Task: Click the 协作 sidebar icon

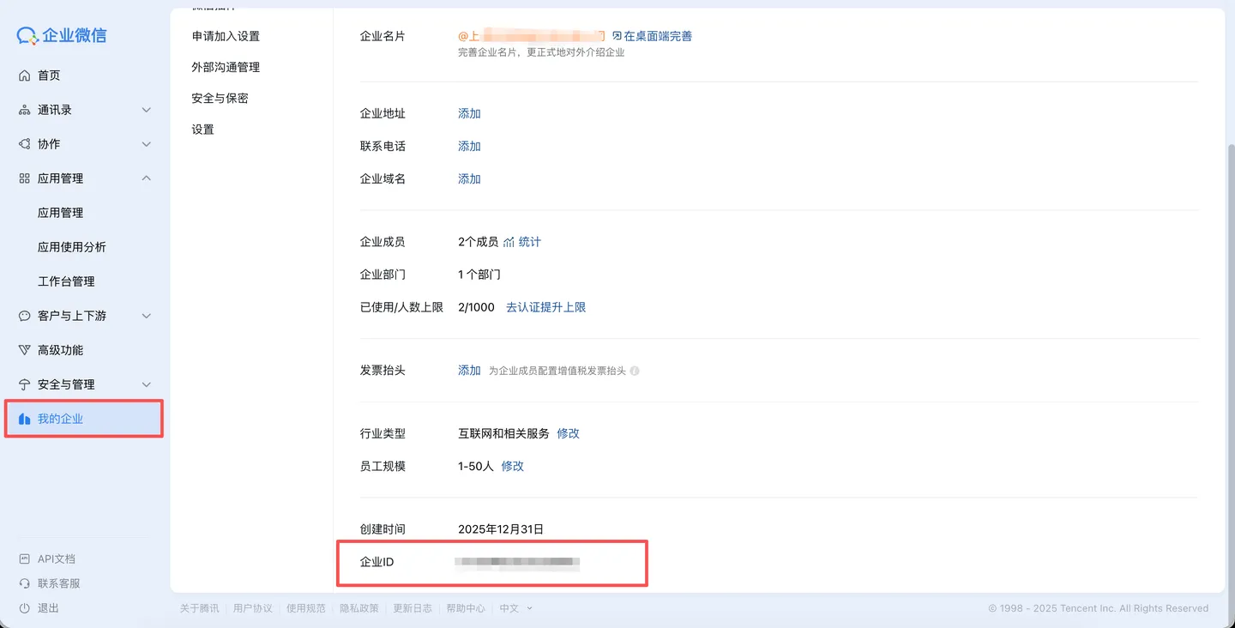Action: 25,144
